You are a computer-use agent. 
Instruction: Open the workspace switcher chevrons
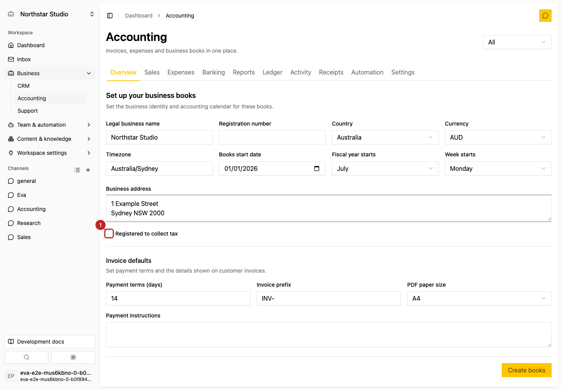(x=92, y=14)
